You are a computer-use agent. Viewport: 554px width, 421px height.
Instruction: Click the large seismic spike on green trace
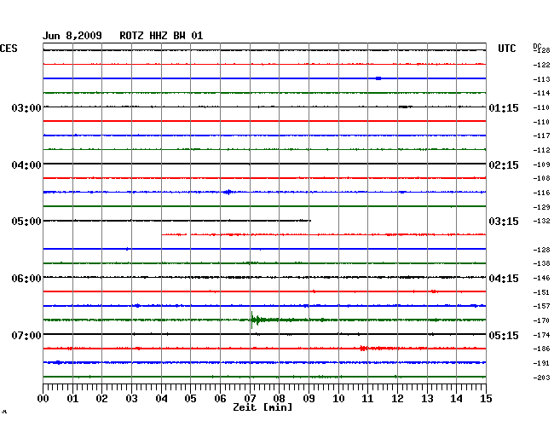(254, 320)
